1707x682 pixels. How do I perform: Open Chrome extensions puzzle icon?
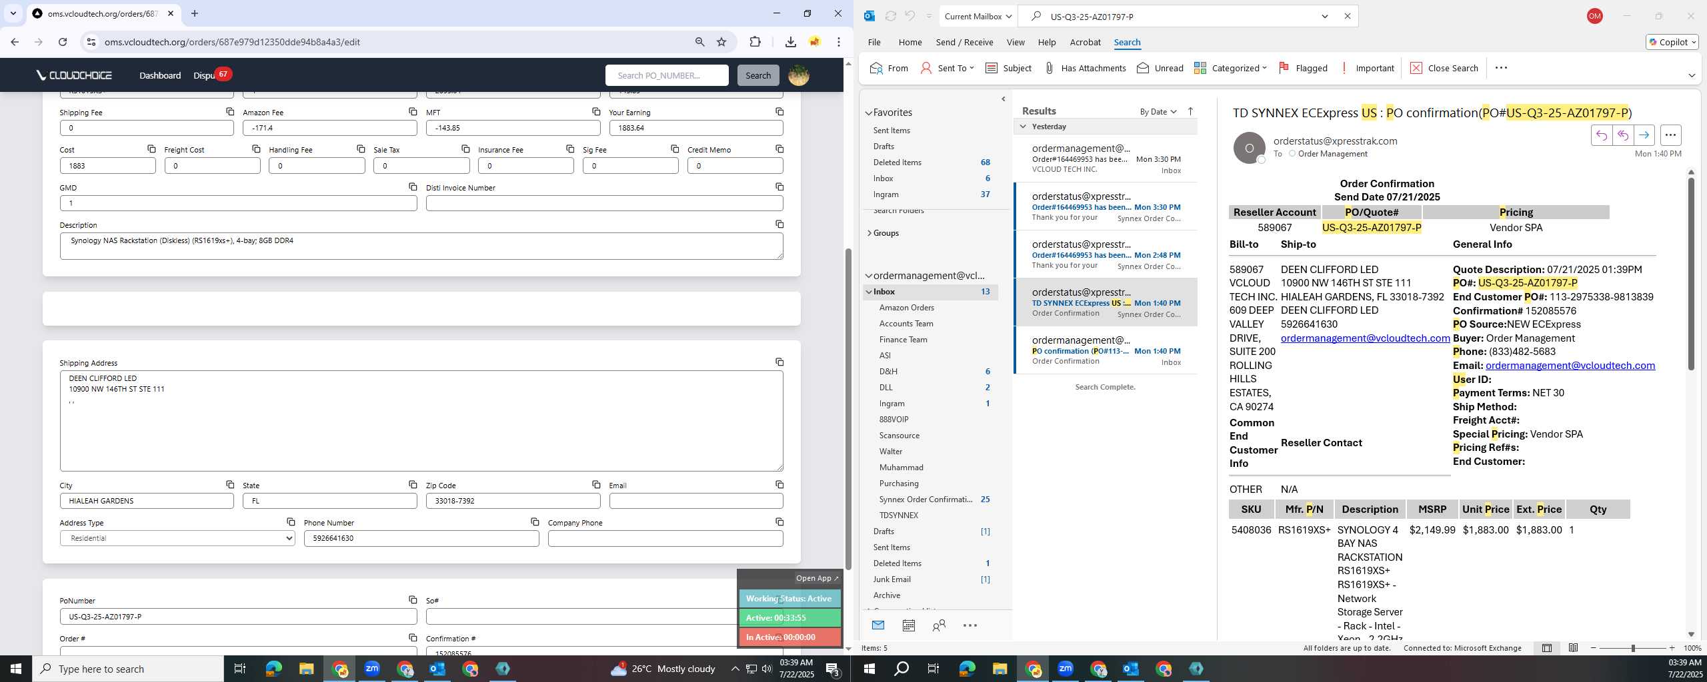click(x=755, y=42)
